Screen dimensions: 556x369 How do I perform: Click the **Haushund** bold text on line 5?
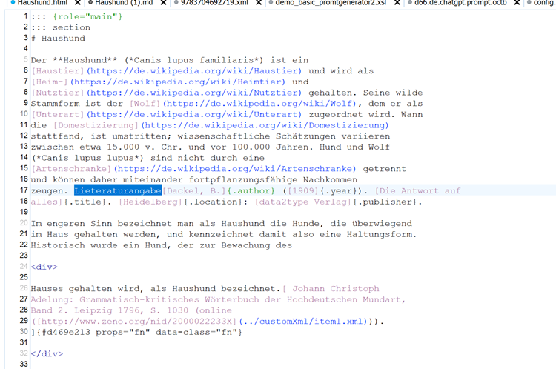[x=85, y=60]
